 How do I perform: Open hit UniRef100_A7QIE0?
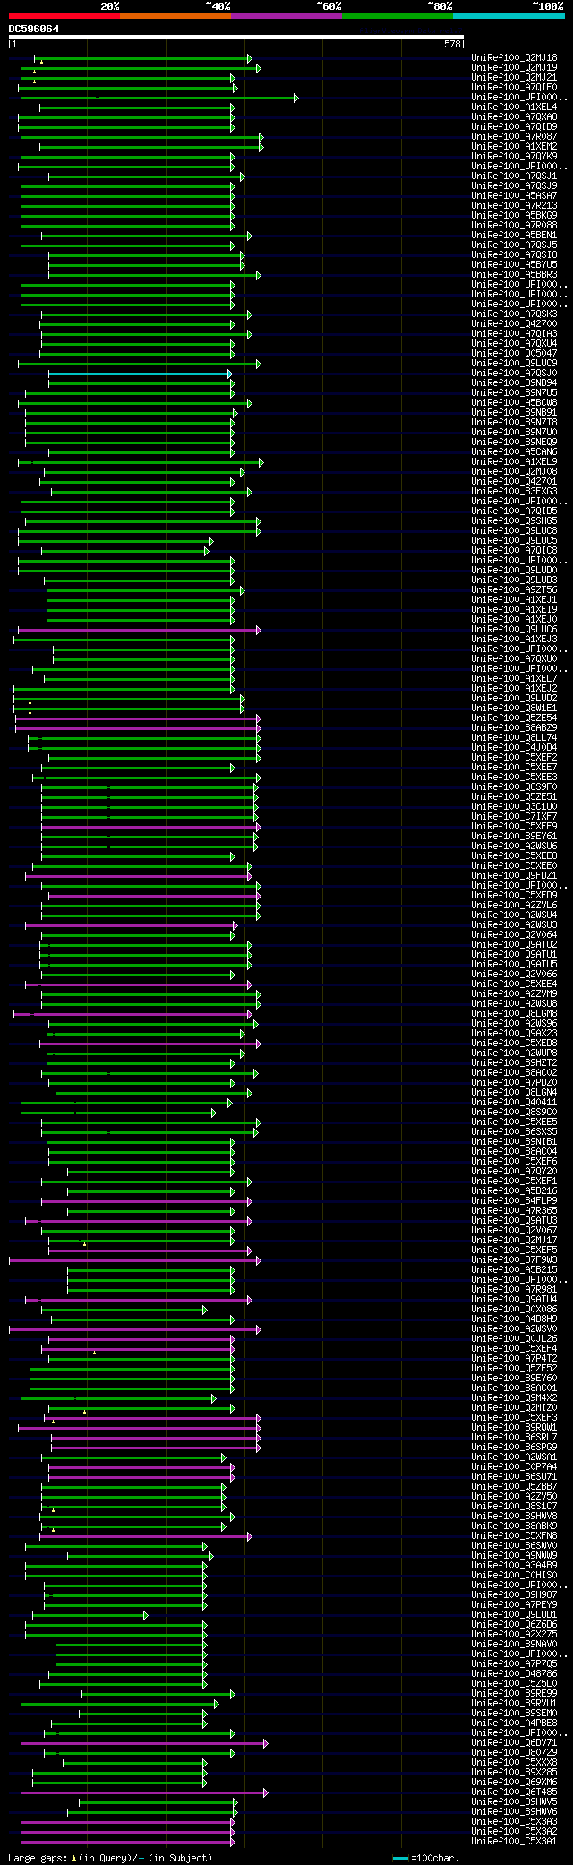514,88
